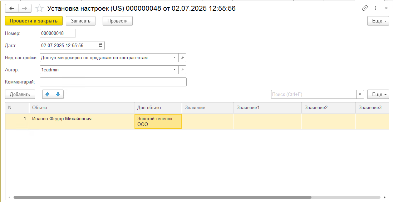Clear the search field
393x202 pixels.
[360, 94]
